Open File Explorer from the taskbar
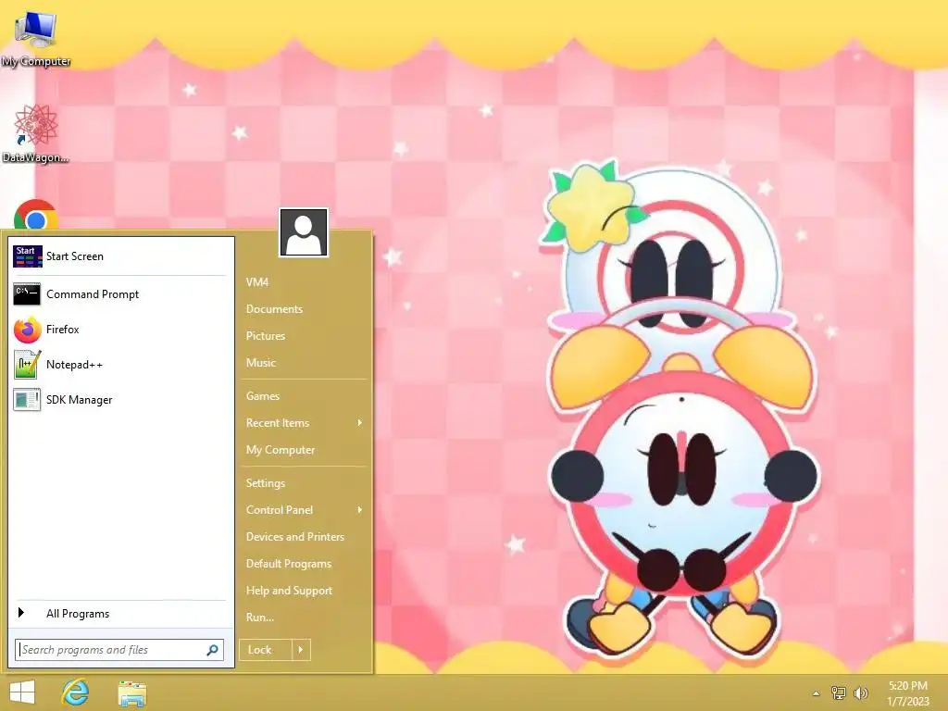Image resolution: width=948 pixels, height=711 pixels. [131, 692]
